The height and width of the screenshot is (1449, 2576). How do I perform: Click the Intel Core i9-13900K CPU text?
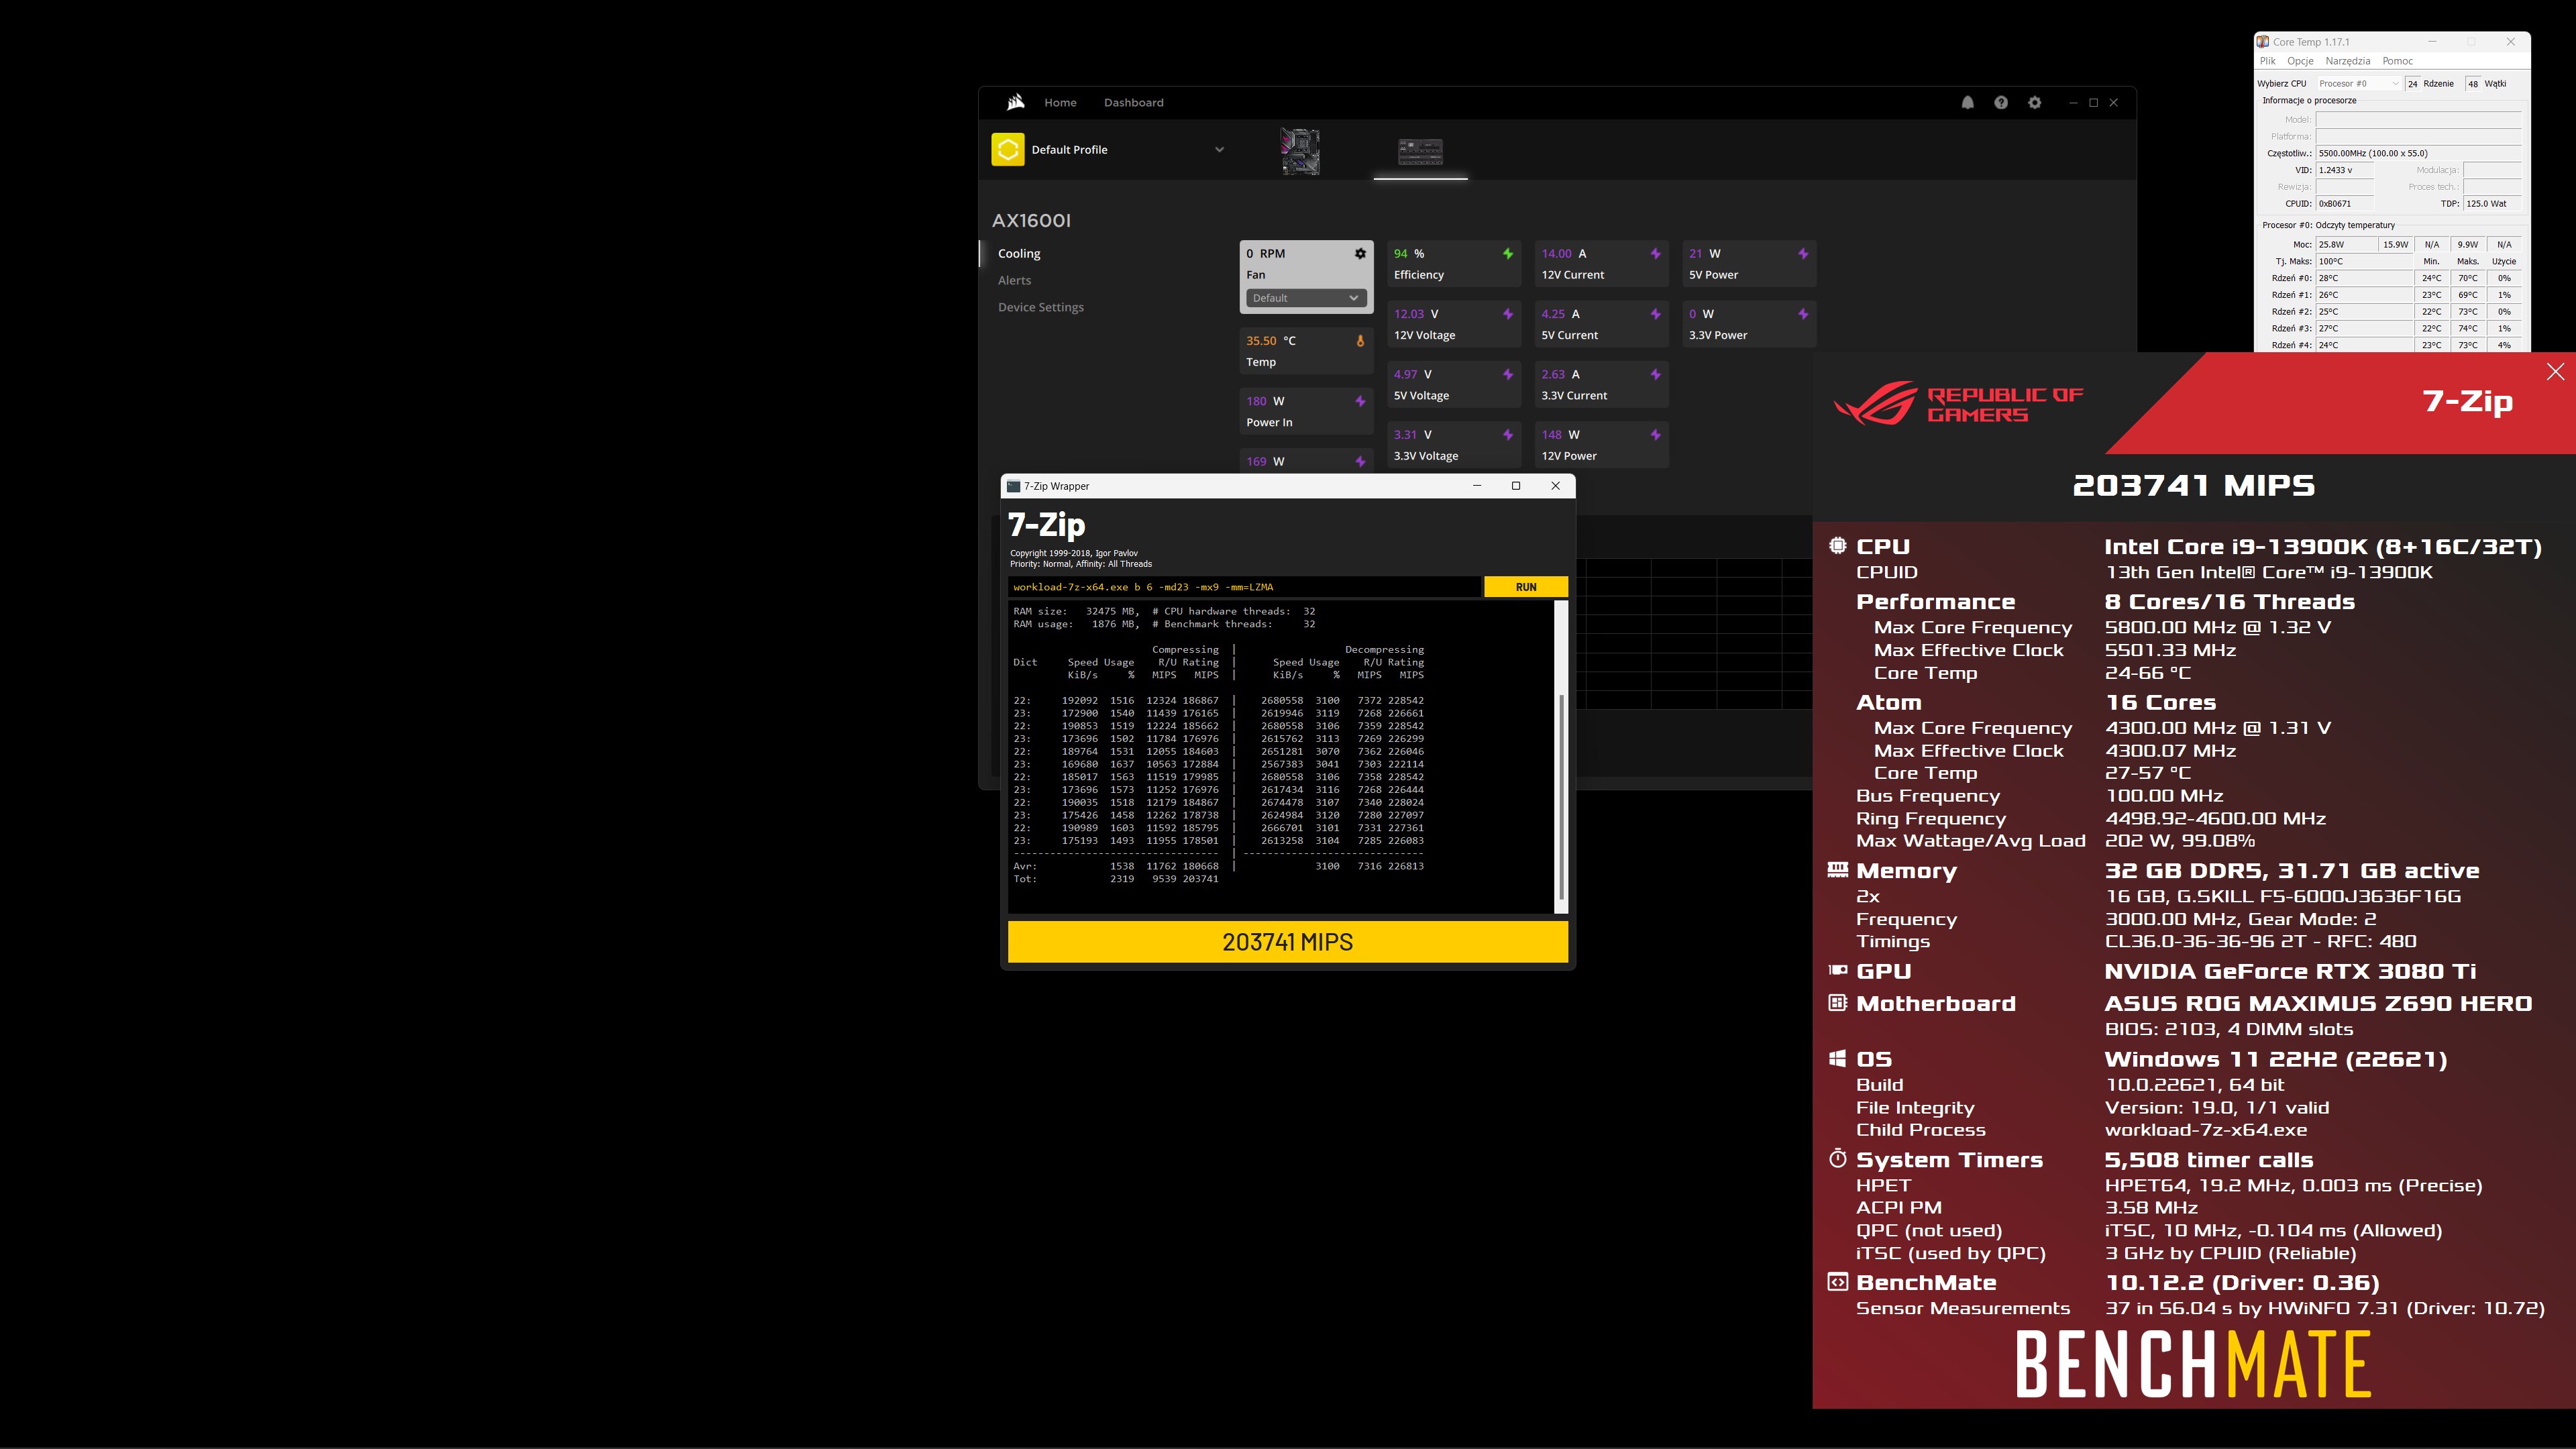[2322, 547]
